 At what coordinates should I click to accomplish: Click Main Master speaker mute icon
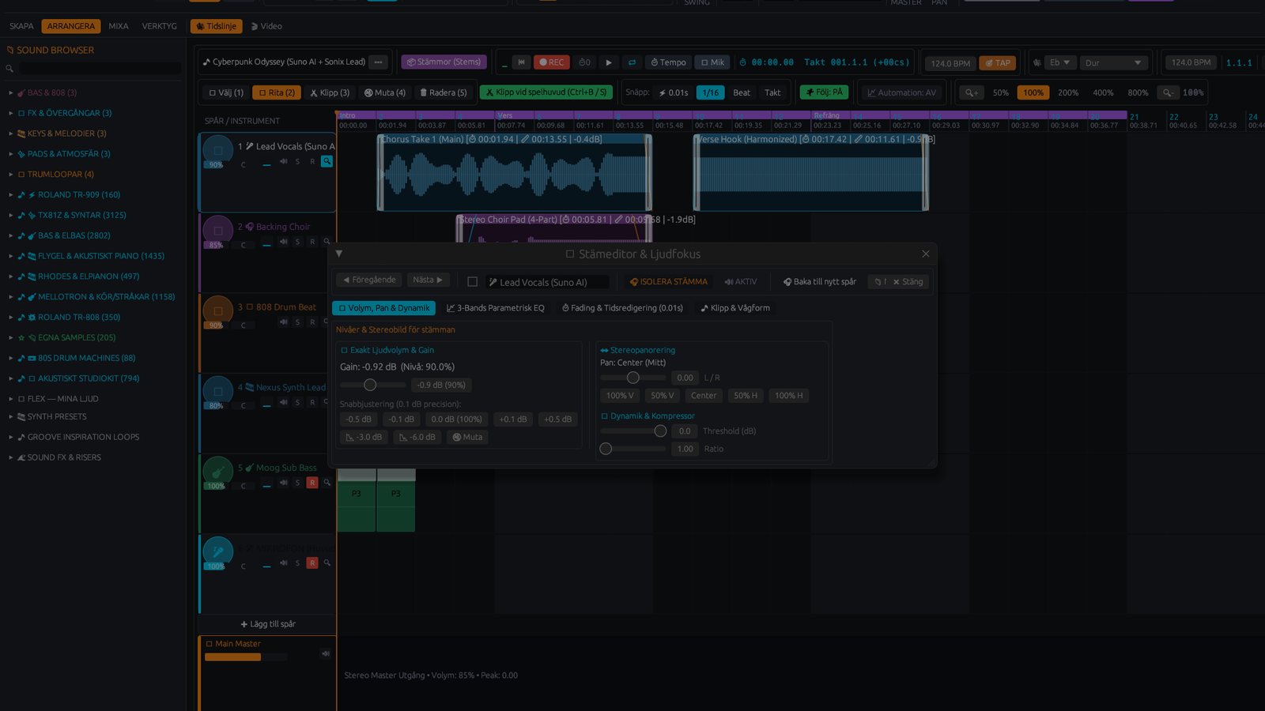click(325, 653)
